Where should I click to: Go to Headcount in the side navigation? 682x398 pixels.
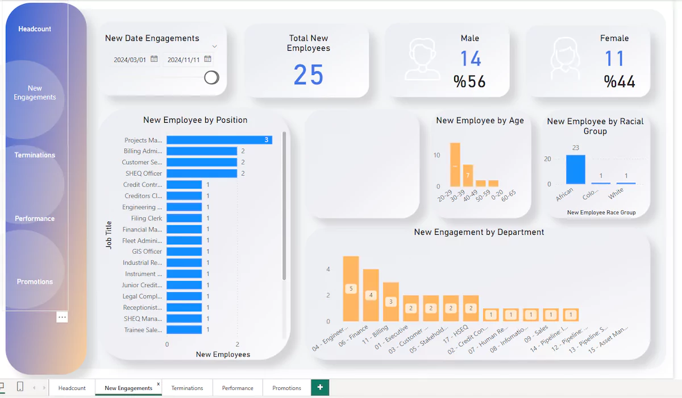[35, 29]
